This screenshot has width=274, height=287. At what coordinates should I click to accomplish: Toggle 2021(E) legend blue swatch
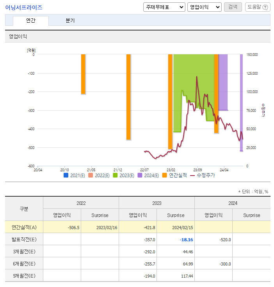click(66, 175)
